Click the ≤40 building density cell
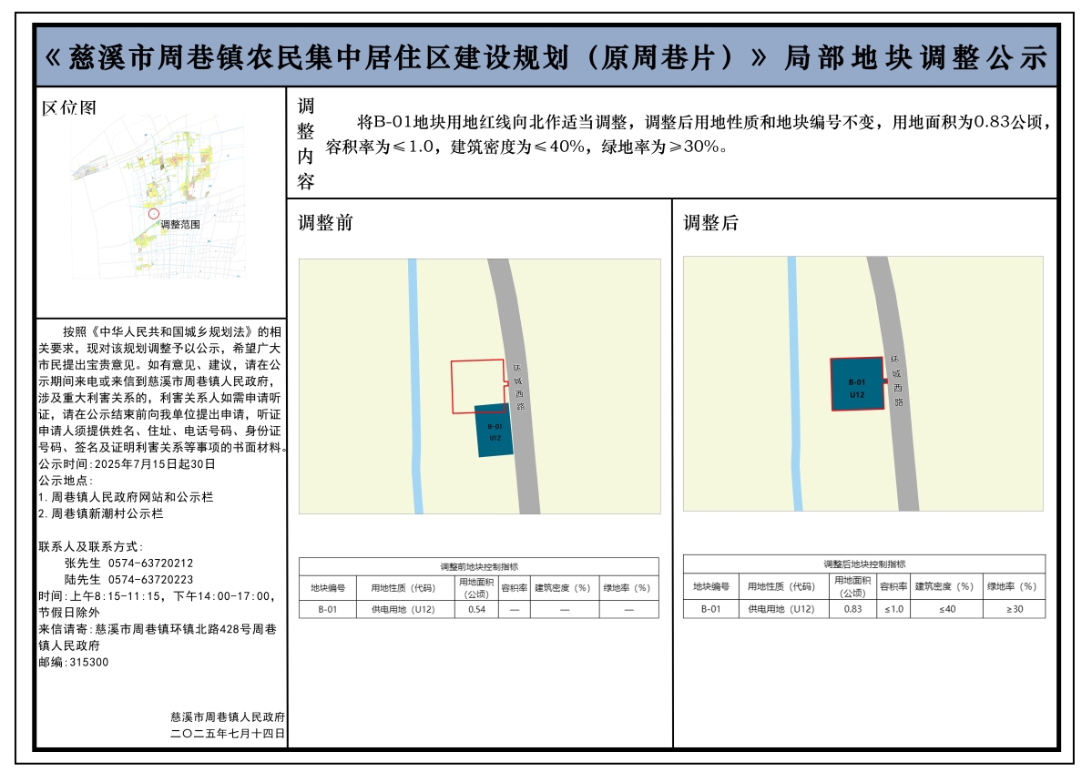Screen dimensions: 1092x772 click(x=947, y=609)
